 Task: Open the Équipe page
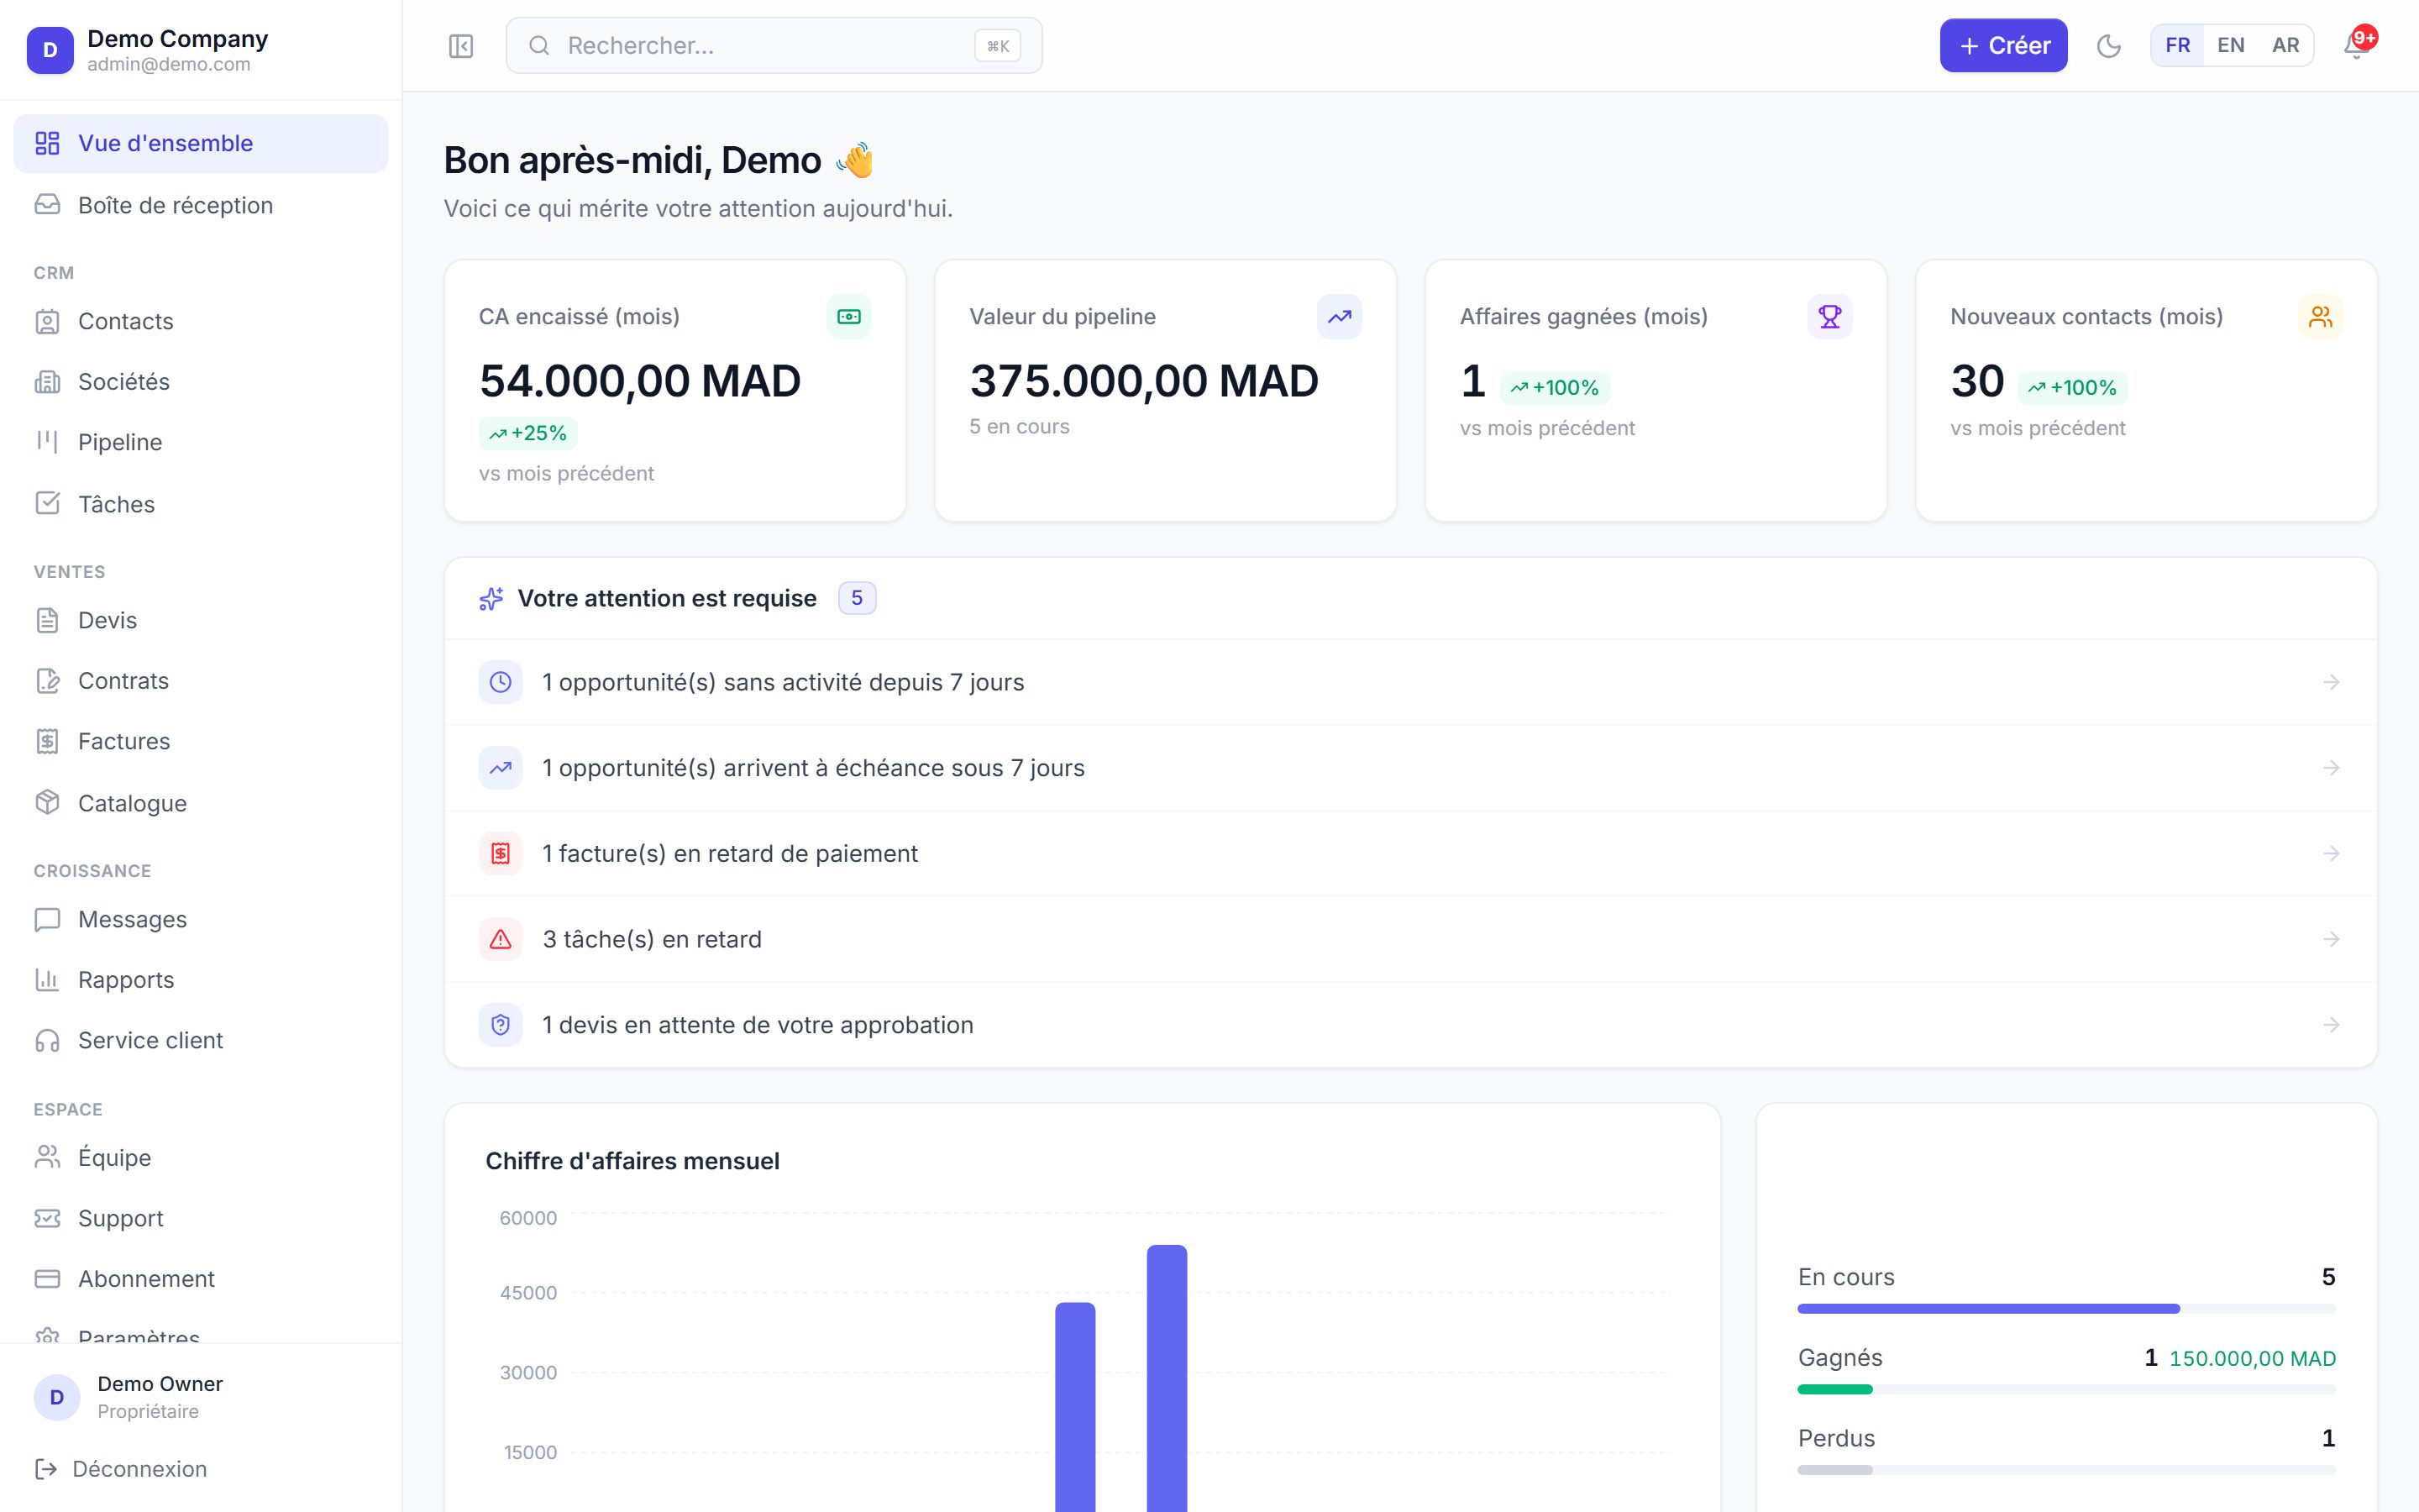(x=201, y=1158)
